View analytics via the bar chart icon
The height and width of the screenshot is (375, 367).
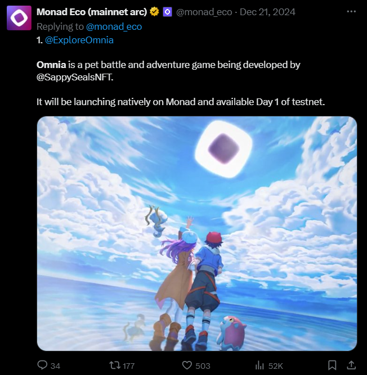point(259,365)
